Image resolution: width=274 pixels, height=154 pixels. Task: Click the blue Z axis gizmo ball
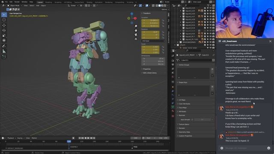pos(132,14)
